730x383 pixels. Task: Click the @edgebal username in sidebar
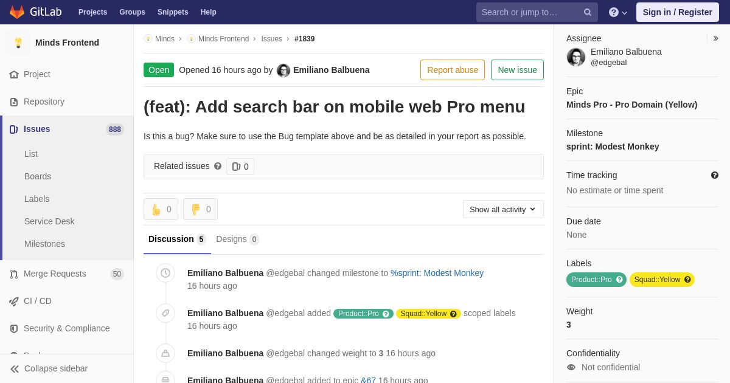point(608,63)
